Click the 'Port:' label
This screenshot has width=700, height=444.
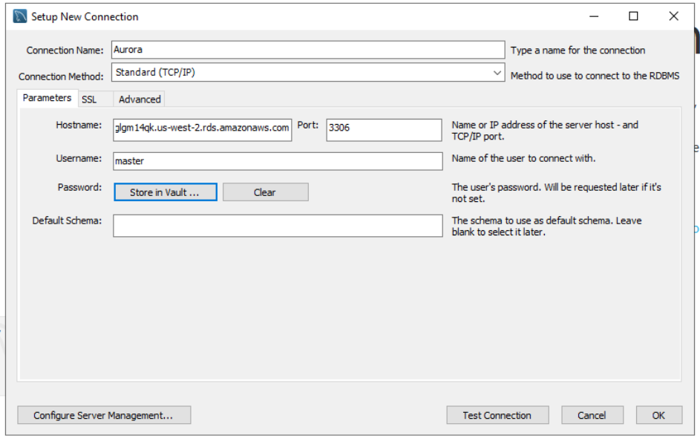[308, 125]
